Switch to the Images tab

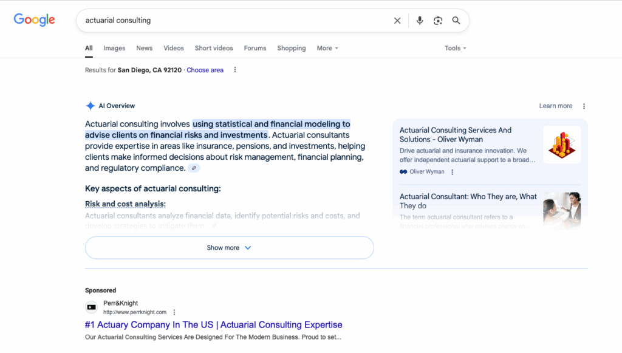coord(114,49)
